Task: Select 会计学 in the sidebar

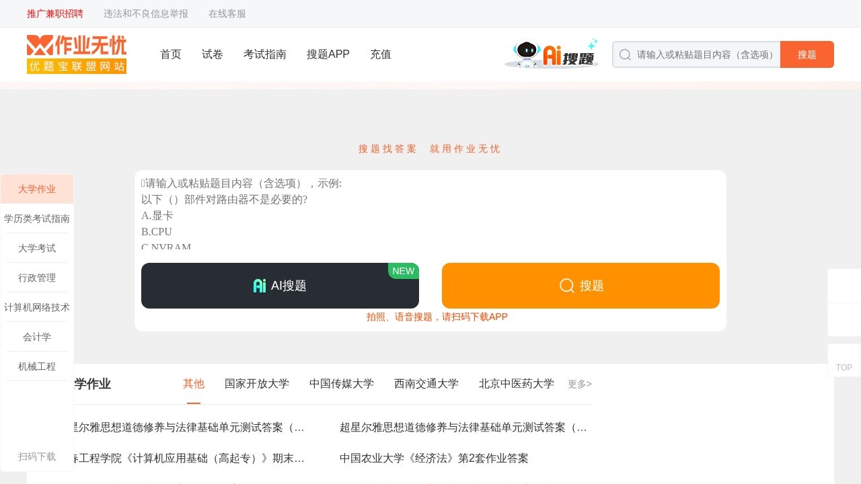Action: (x=36, y=337)
